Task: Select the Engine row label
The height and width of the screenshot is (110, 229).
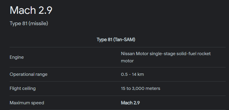Action: tap(17, 57)
